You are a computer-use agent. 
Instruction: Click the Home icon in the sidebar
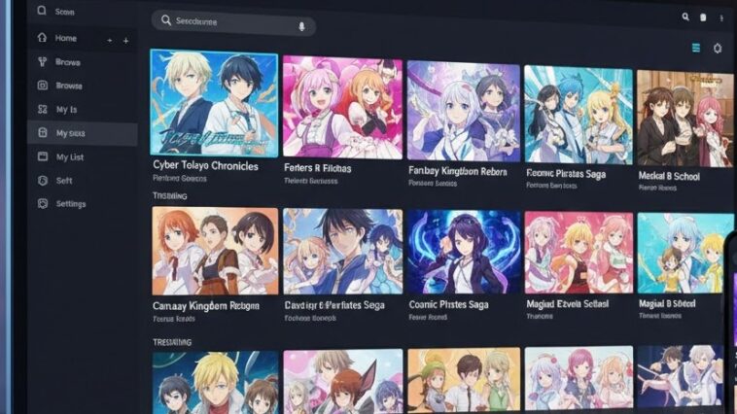click(42, 38)
